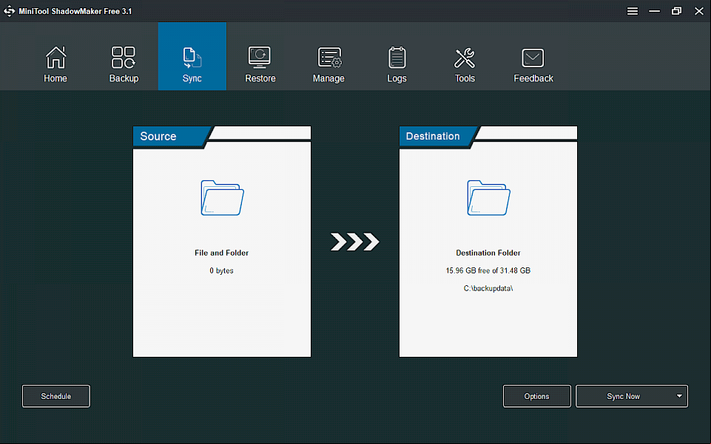Viewport: 711px width, 444px height.
Task: Select the 'File and Folder' source text
Action: [x=222, y=253]
